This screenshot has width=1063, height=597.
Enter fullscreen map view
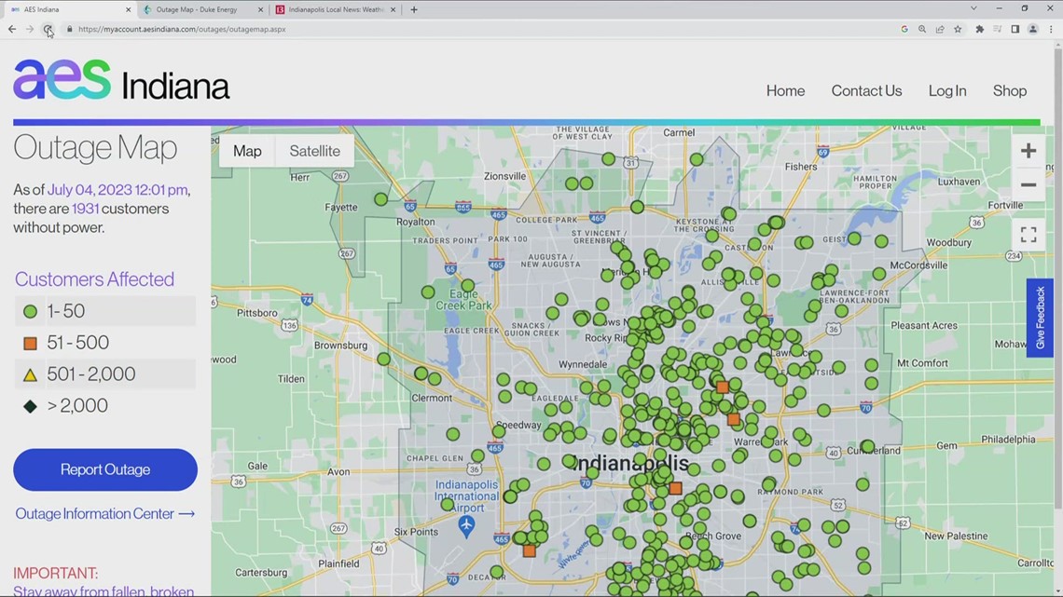1028,234
